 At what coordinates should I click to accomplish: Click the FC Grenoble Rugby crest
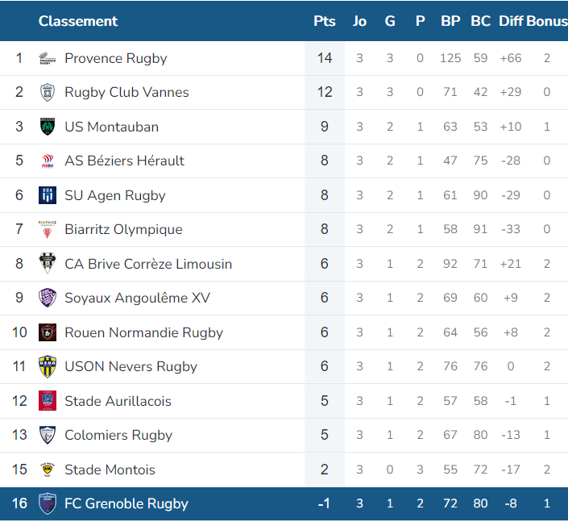click(x=48, y=503)
